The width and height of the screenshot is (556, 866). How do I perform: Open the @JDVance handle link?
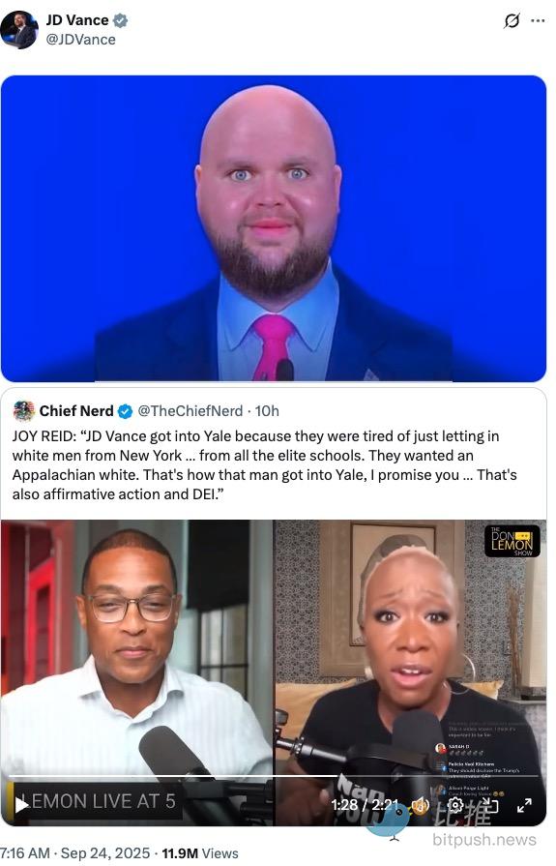point(80,40)
